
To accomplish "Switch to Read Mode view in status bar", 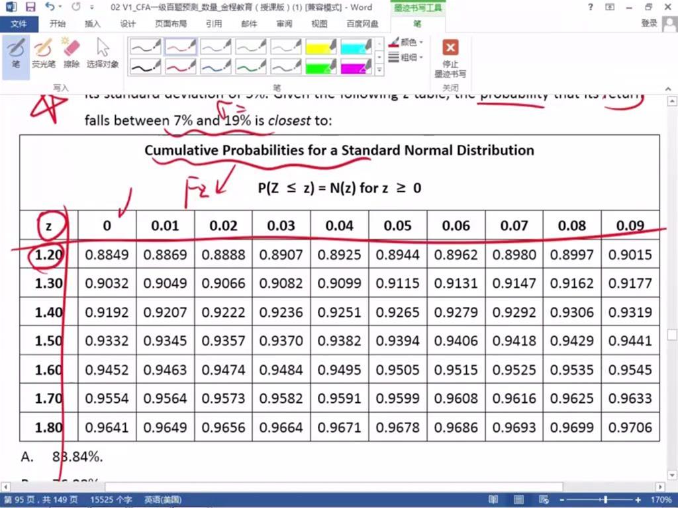I will (493, 500).
